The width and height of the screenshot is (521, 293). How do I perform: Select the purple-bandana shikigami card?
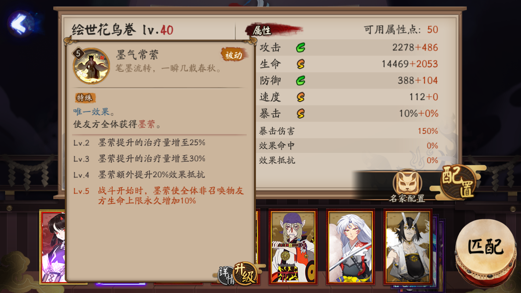pos(293,247)
